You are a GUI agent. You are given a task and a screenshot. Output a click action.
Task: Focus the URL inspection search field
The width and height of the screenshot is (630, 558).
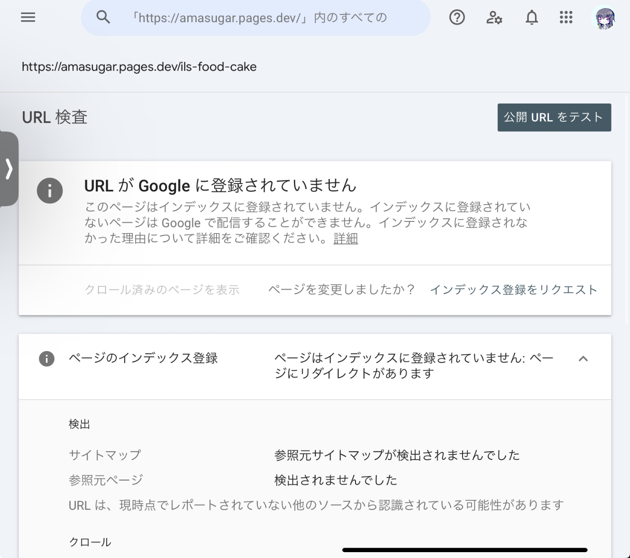[x=256, y=18]
